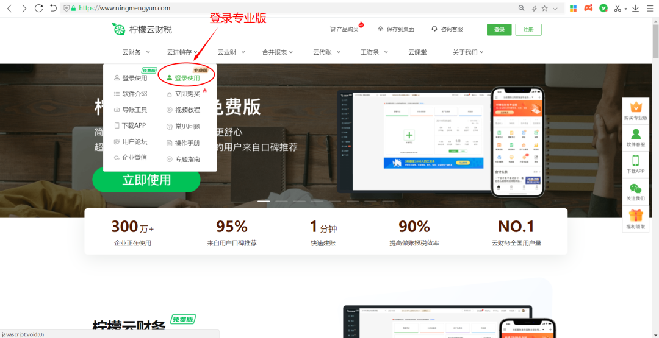Open the 云课堂 nav item
Screen dimensions: 659x338
pos(418,52)
